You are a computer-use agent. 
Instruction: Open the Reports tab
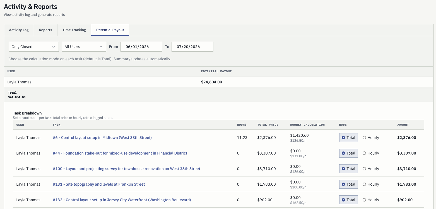pos(45,30)
